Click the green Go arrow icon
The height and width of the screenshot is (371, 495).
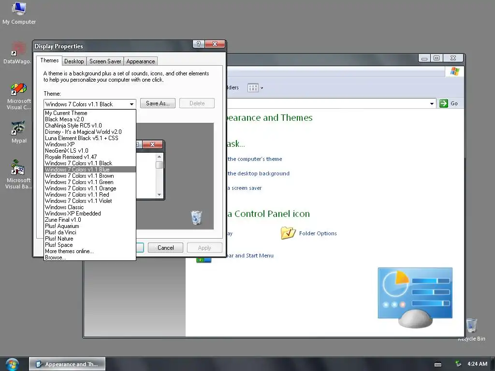(x=444, y=103)
